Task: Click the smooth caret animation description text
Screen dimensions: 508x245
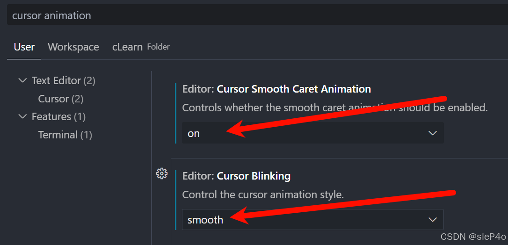Action: coord(335,108)
